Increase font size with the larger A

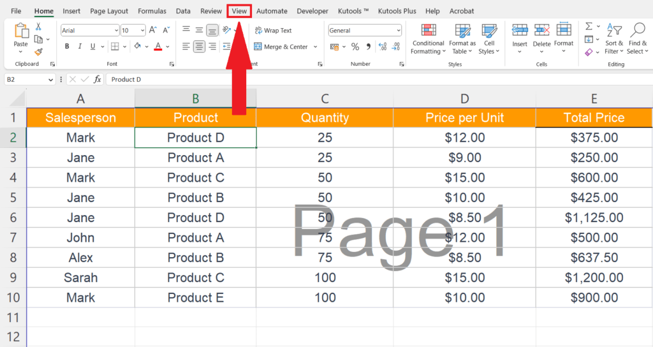coord(153,30)
